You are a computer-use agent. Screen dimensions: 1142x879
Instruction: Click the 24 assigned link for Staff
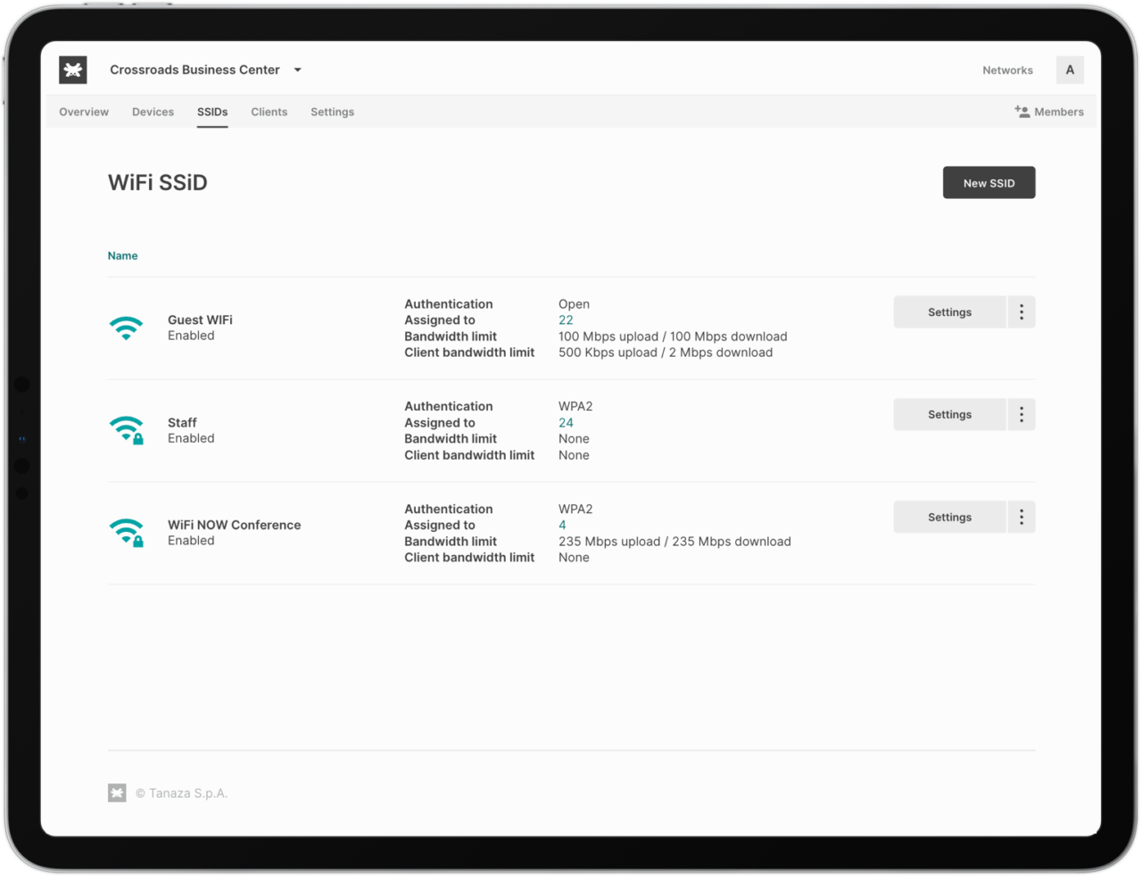point(566,422)
